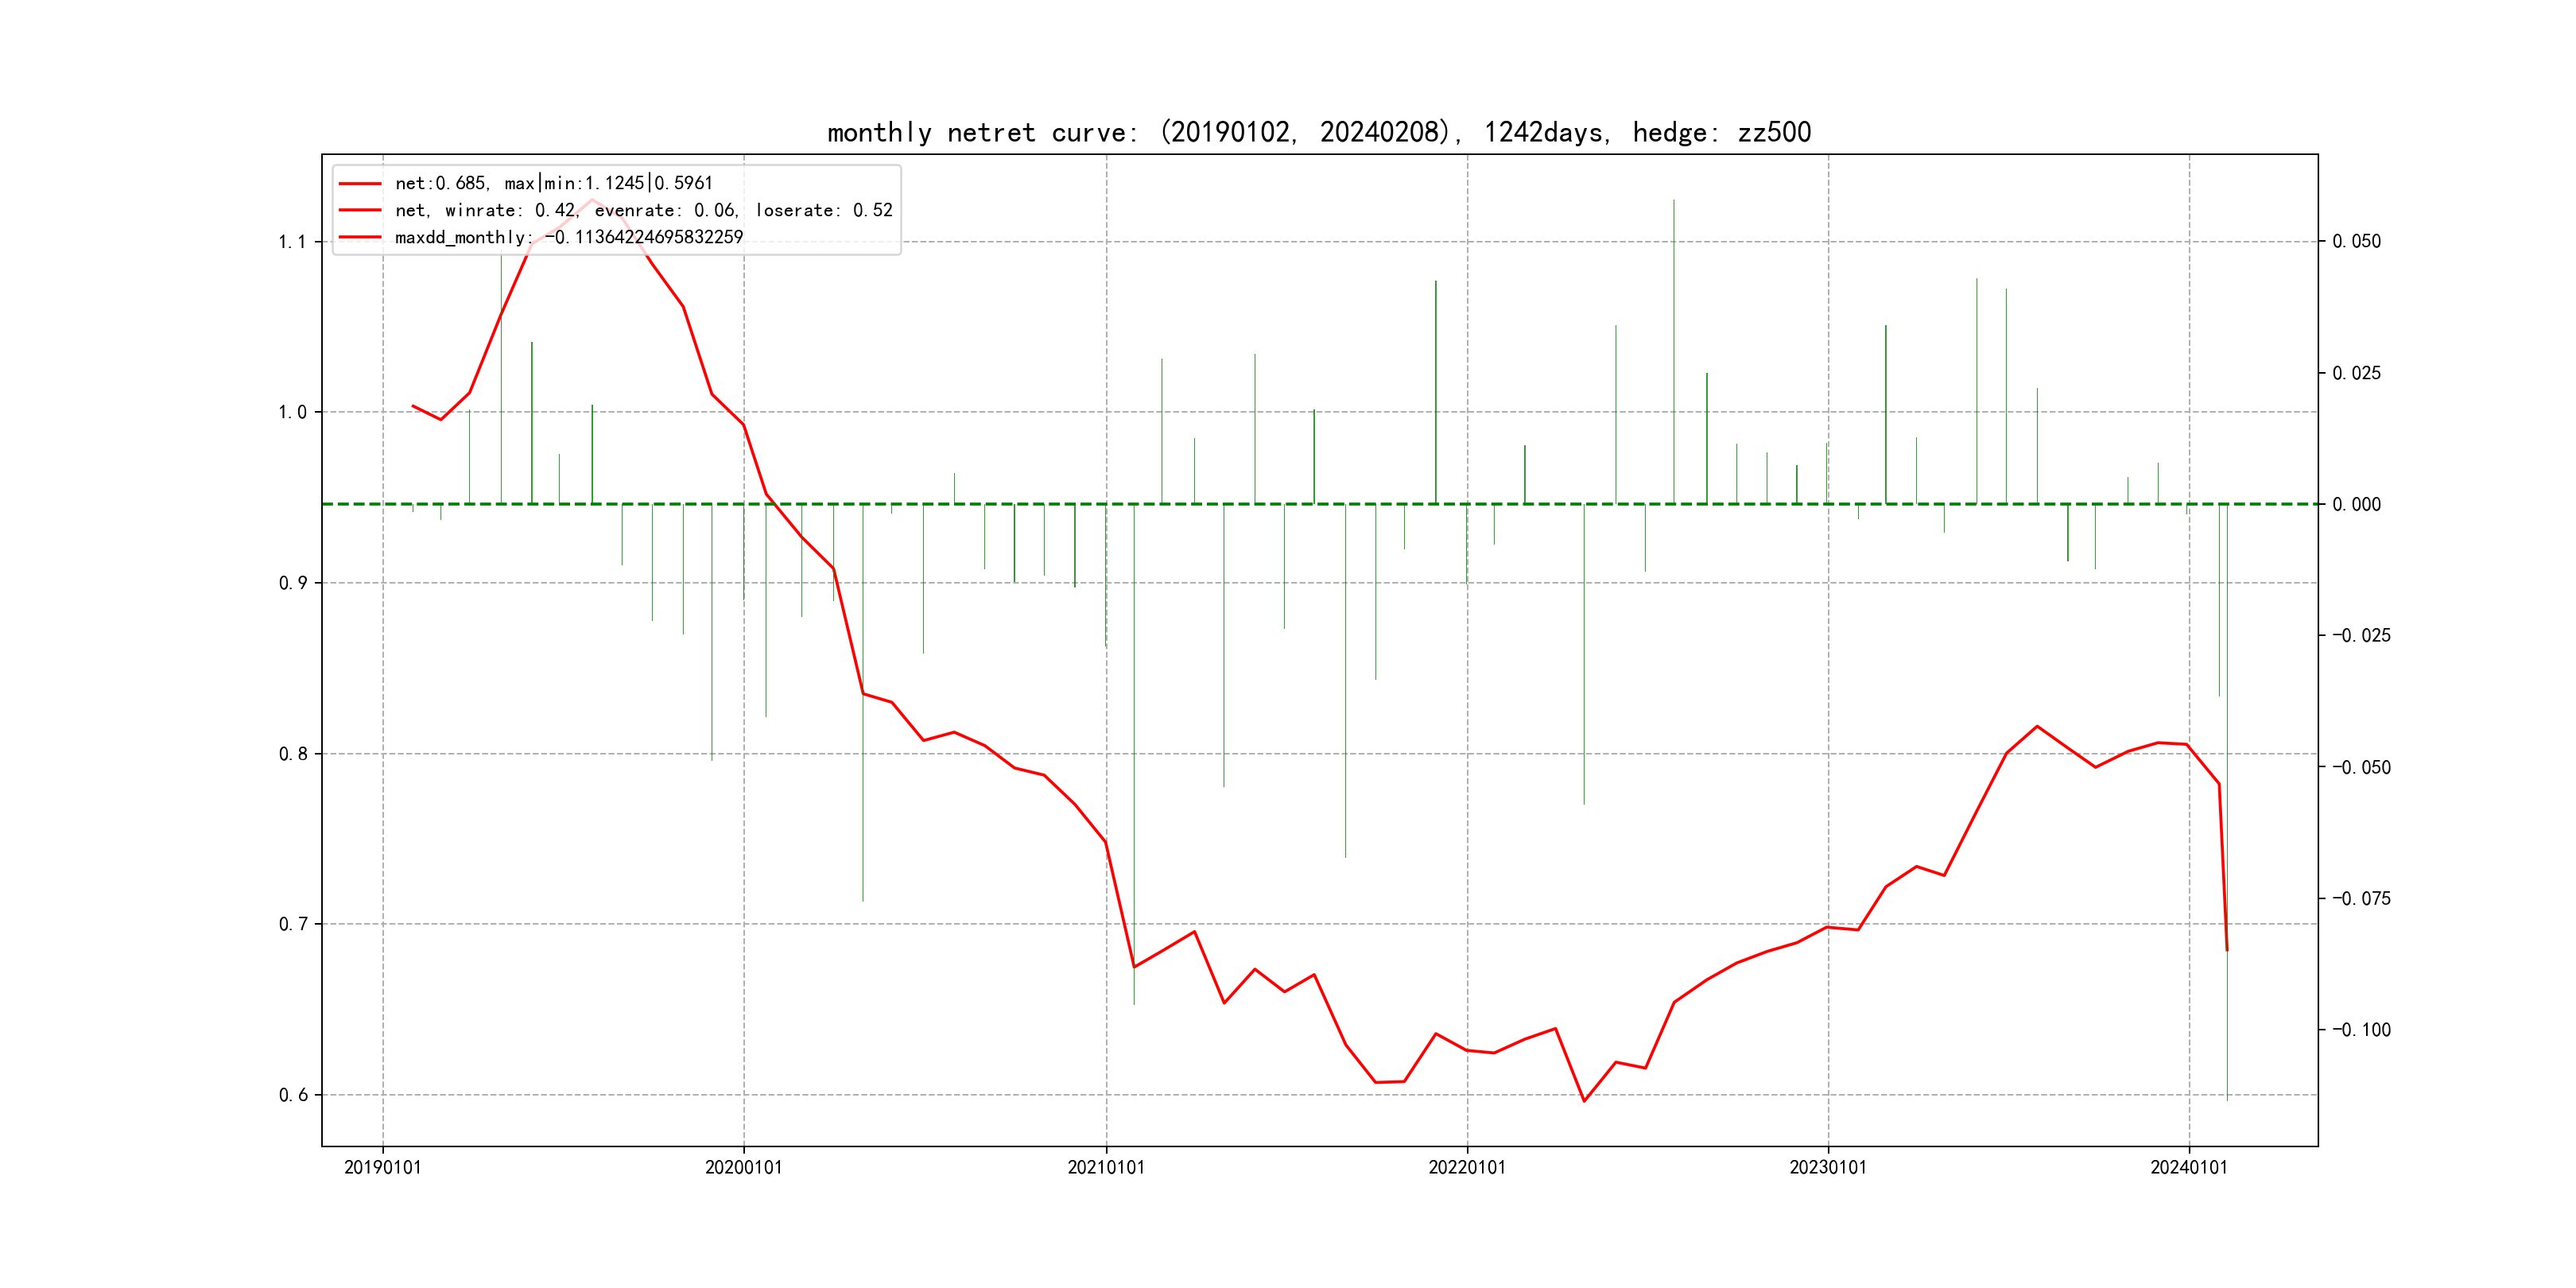The height and width of the screenshot is (1288, 2576).
Task: Click the chart title text
Action: (x=1318, y=132)
